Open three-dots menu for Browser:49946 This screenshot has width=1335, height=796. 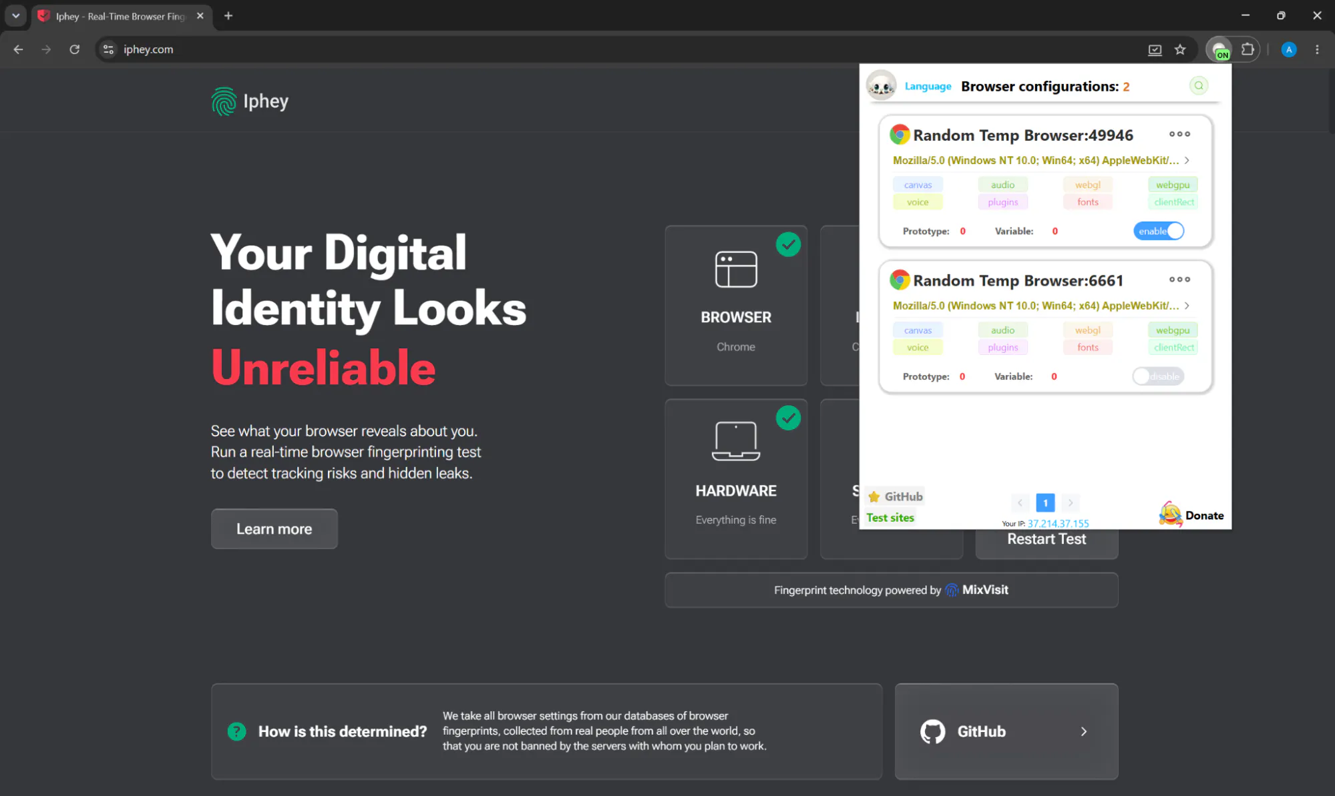[x=1179, y=134]
